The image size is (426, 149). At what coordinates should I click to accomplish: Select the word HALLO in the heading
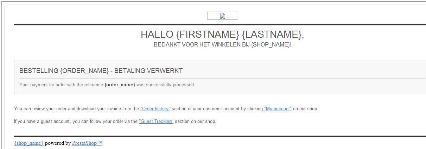(x=157, y=35)
